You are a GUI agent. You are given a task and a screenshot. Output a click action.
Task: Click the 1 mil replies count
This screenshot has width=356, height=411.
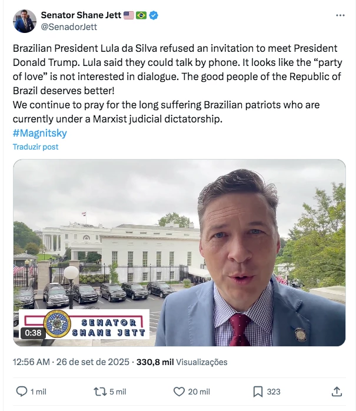[x=39, y=392]
